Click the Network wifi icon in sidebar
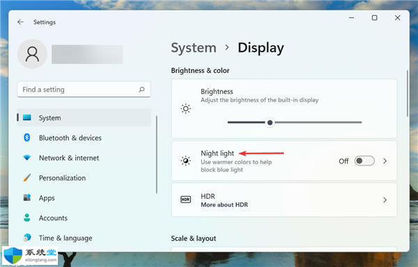418x267 pixels. pos(27,158)
